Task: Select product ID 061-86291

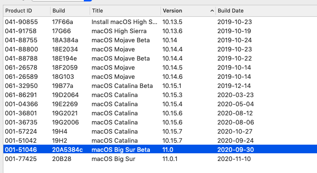Action: coord(21,95)
